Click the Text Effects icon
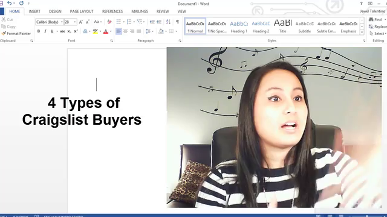This screenshot has height=217, width=387. pyautogui.click(x=85, y=31)
